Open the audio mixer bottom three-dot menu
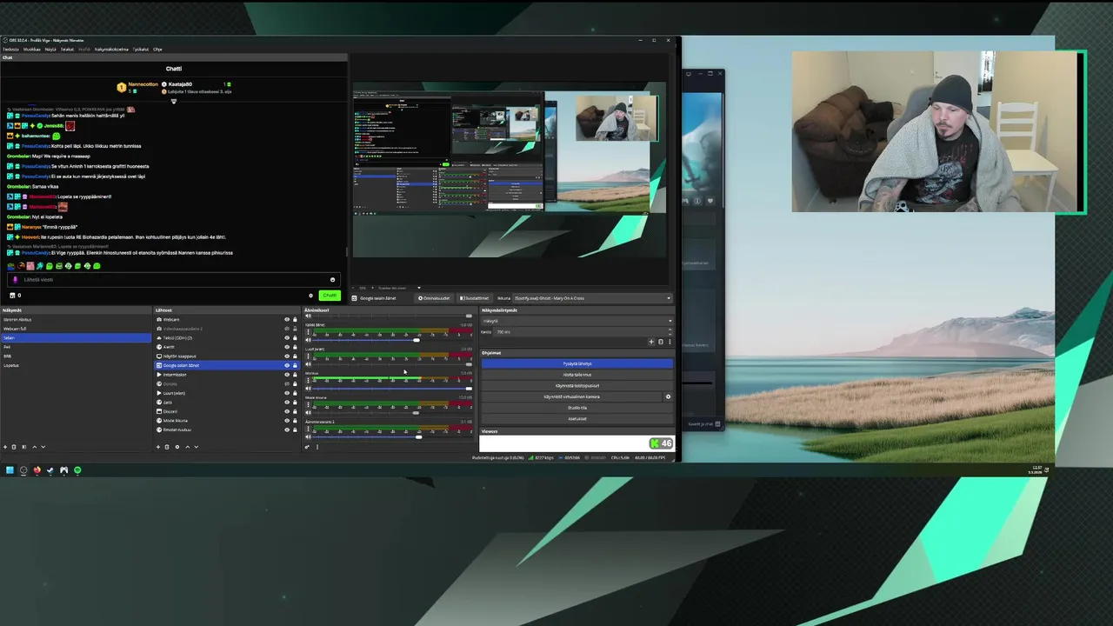The width and height of the screenshot is (1113, 626). coord(317,447)
